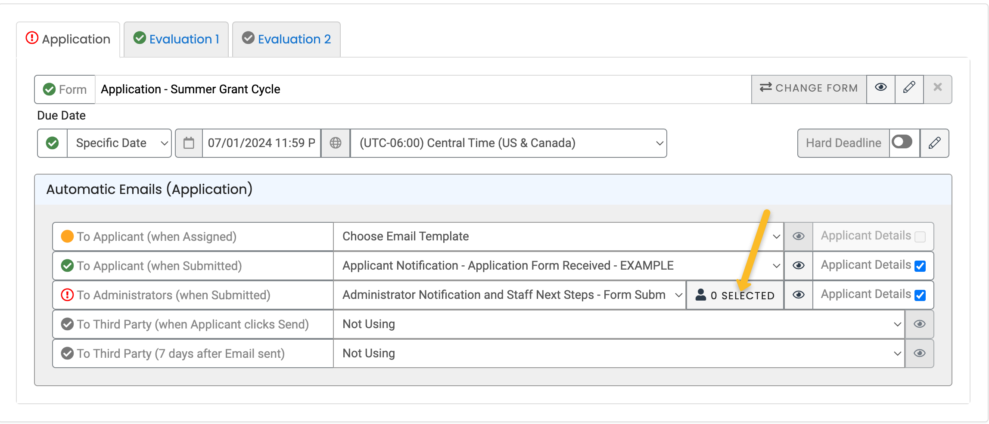
Task: Switch to the Evaluation 1 tab
Action: (176, 39)
